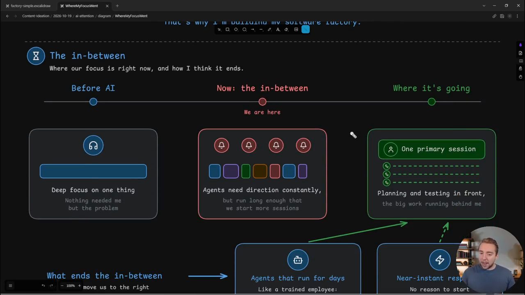Open the Content-Ideation breadcrumb folder
This screenshot has height=295, width=525.
(x=35, y=16)
